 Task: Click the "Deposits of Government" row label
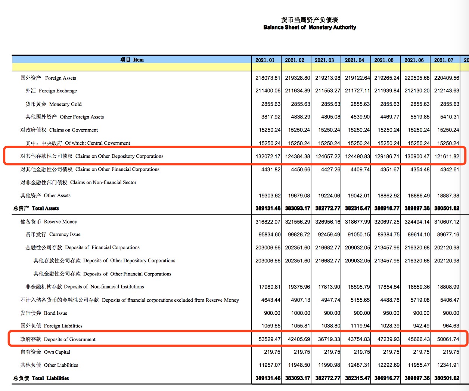(x=58, y=339)
